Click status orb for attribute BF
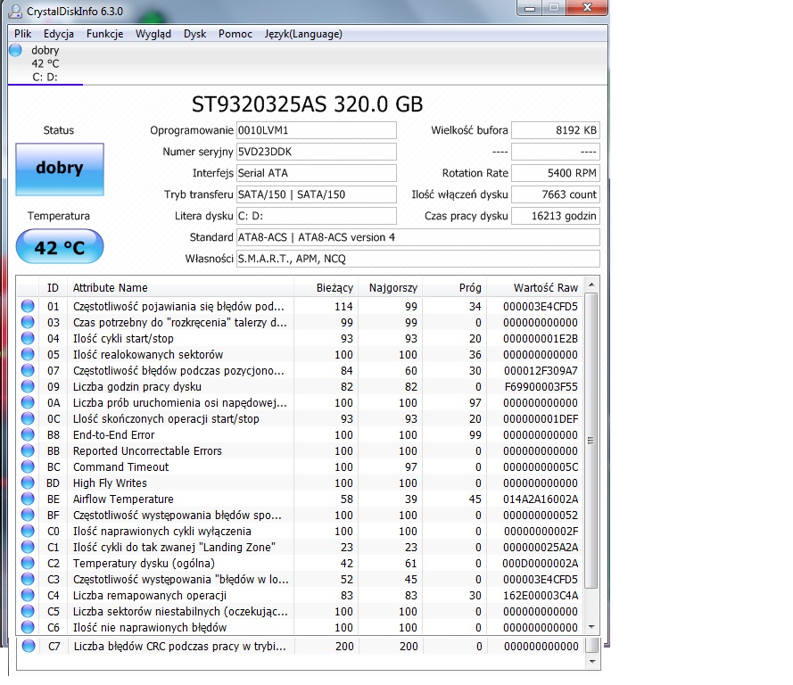Viewport: 793px width, 685px height. pyautogui.click(x=28, y=515)
